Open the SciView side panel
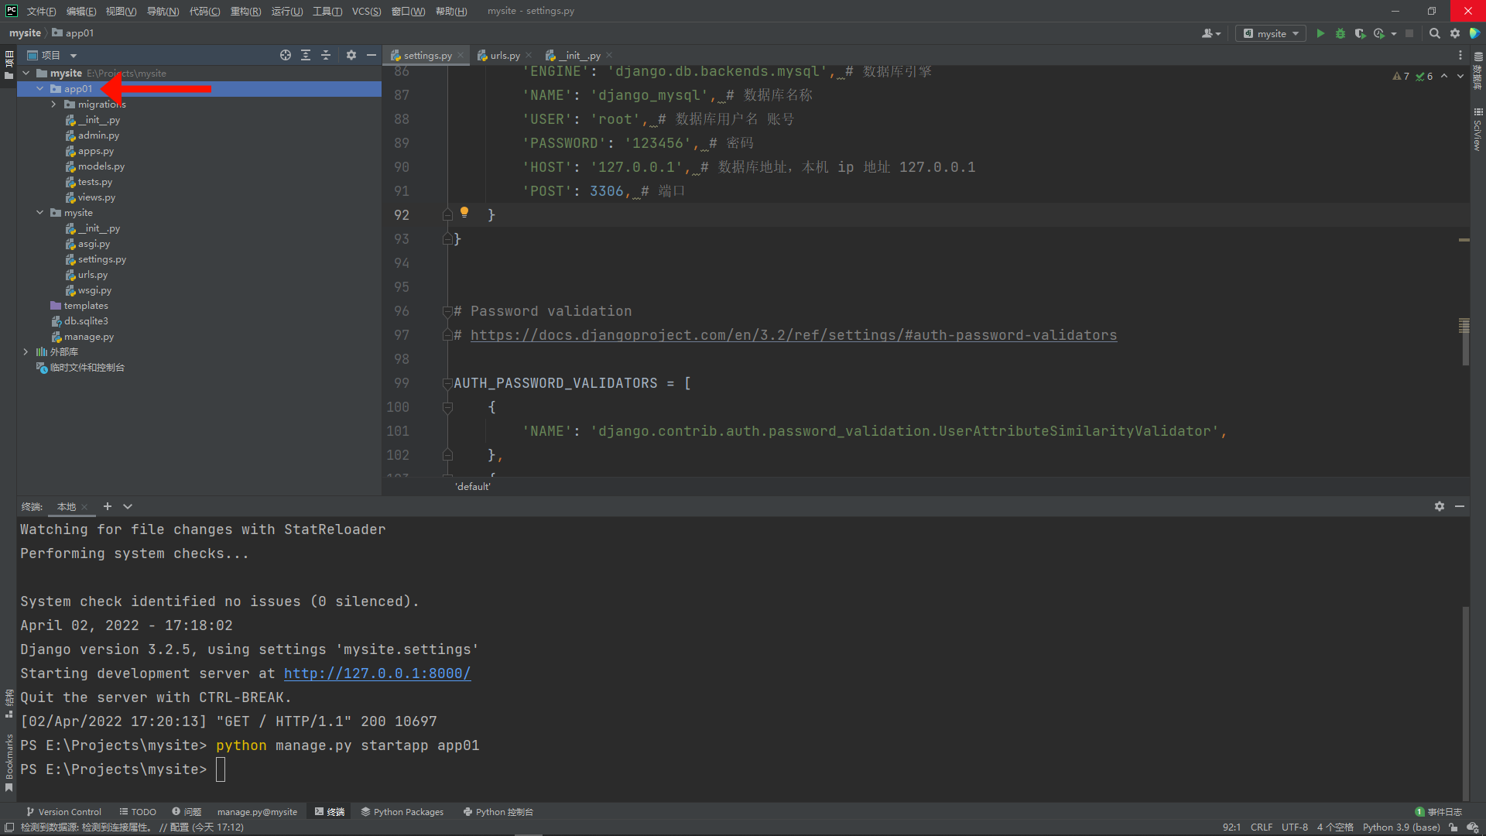 [1477, 128]
